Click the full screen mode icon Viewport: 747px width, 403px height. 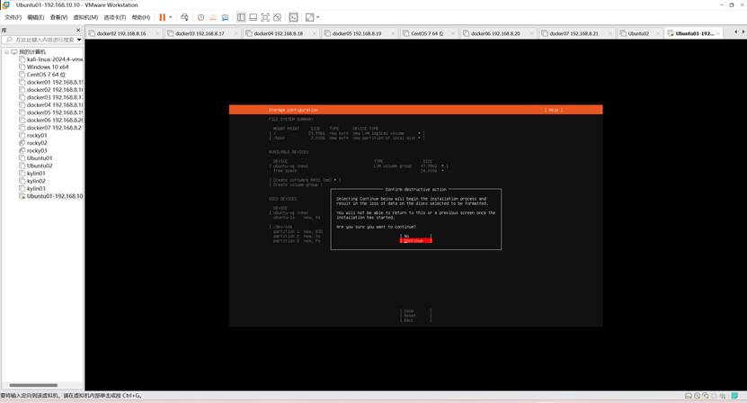[x=265, y=17]
